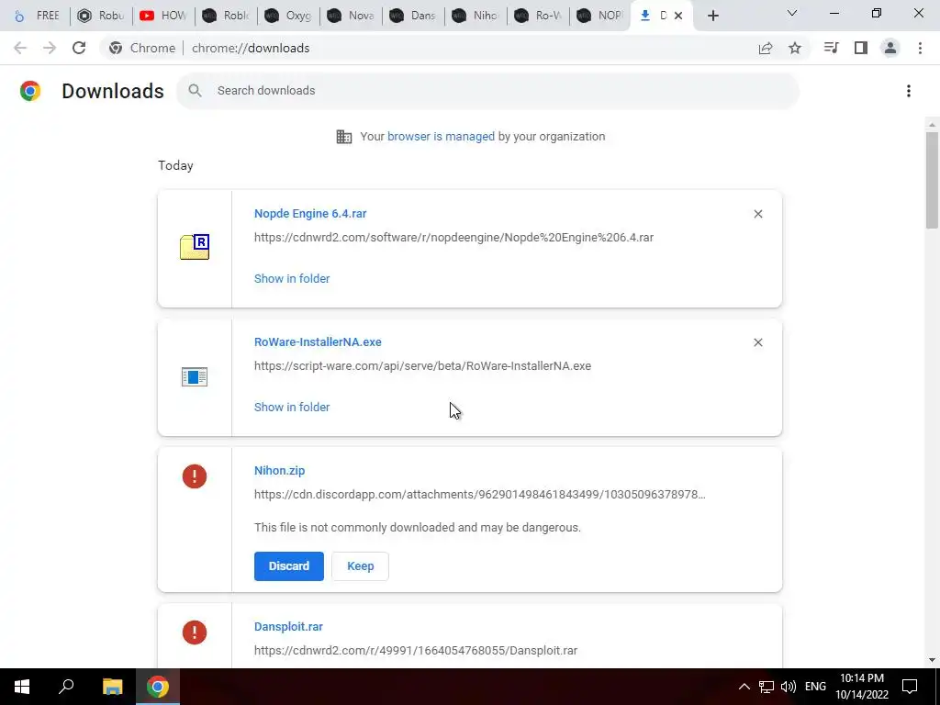Go back with the browser back arrow
The height and width of the screenshot is (705, 940).
[x=20, y=48]
